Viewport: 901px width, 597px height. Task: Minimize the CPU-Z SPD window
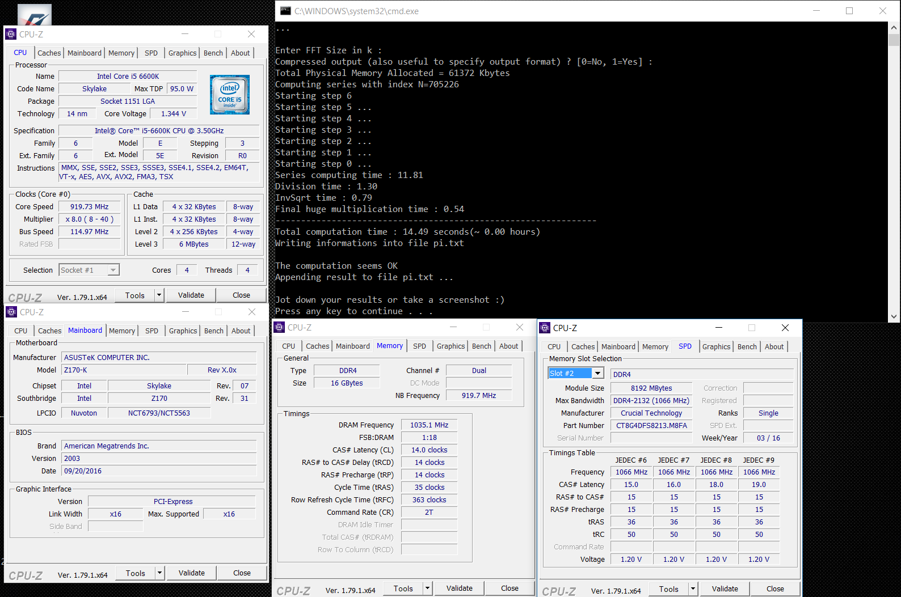click(x=719, y=328)
